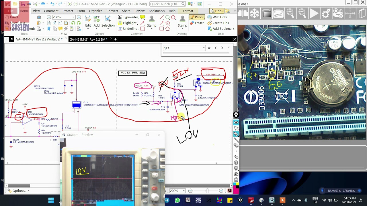Adjust the bottom zoom slider

[207, 191]
